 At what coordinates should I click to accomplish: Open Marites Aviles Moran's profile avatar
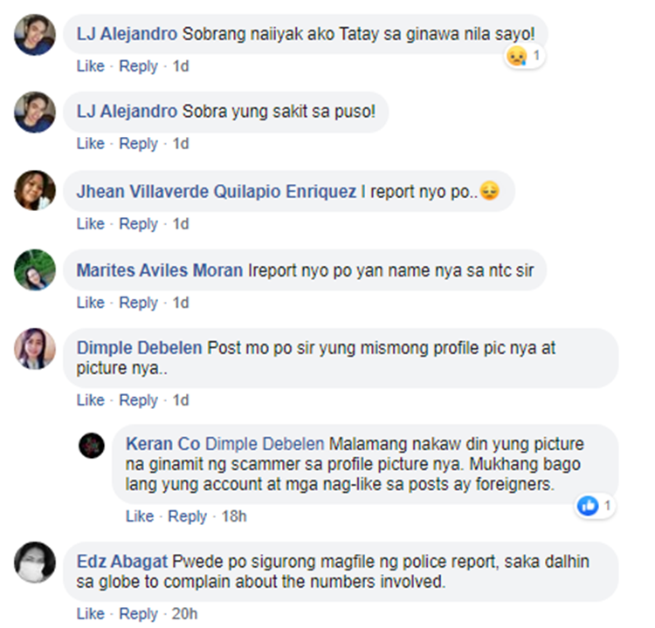[35, 270]
